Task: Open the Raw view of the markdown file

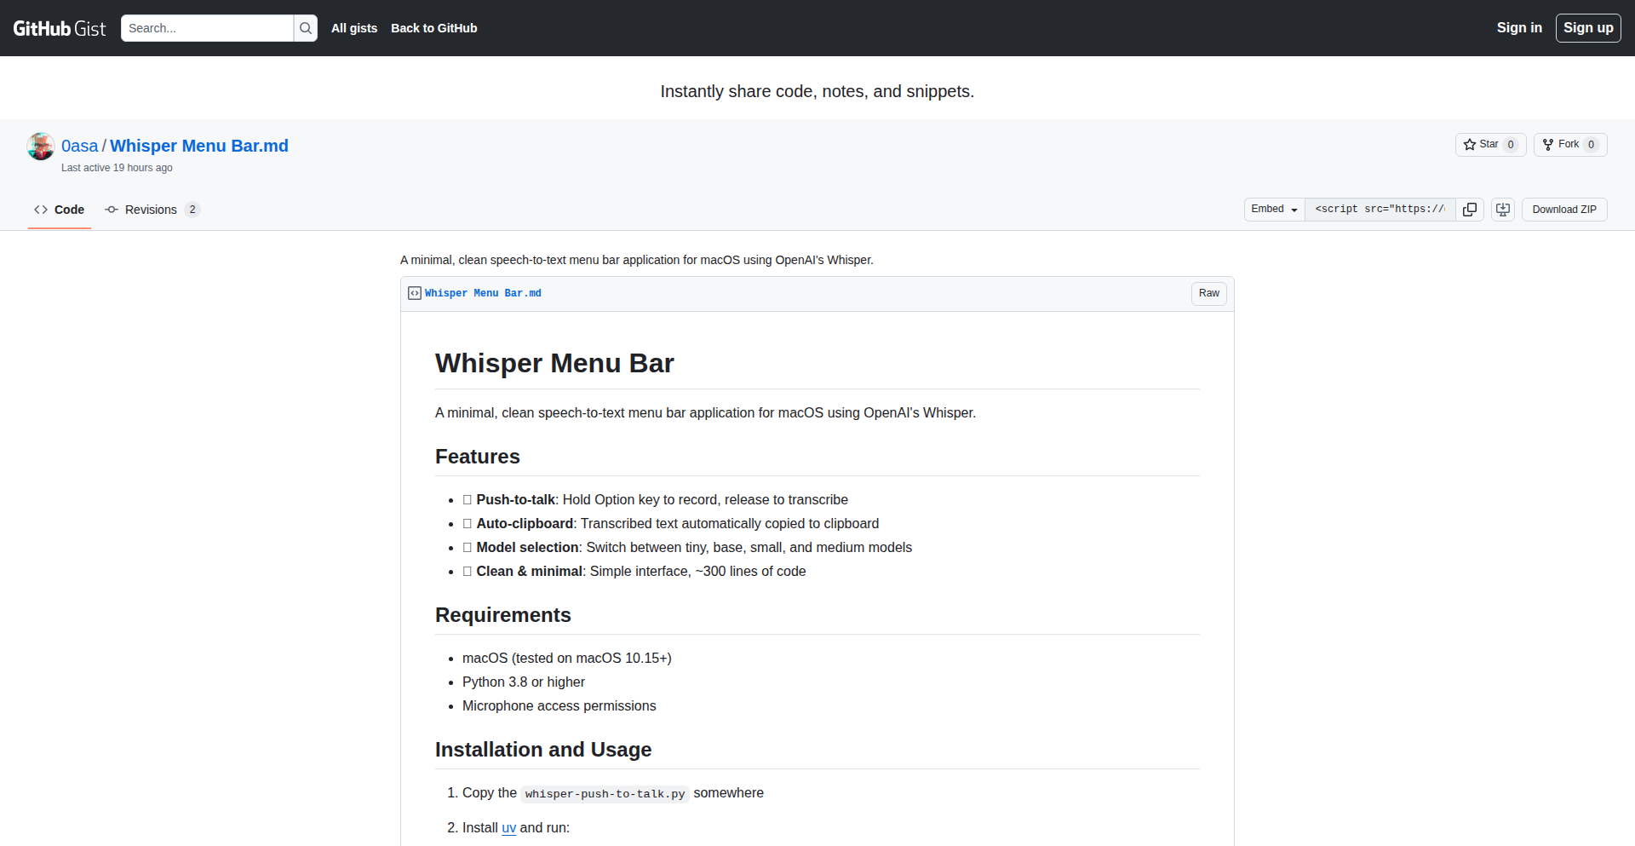Action: (1208, 293)
